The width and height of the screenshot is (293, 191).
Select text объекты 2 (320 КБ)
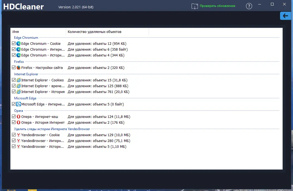click(x=109, y=68)
